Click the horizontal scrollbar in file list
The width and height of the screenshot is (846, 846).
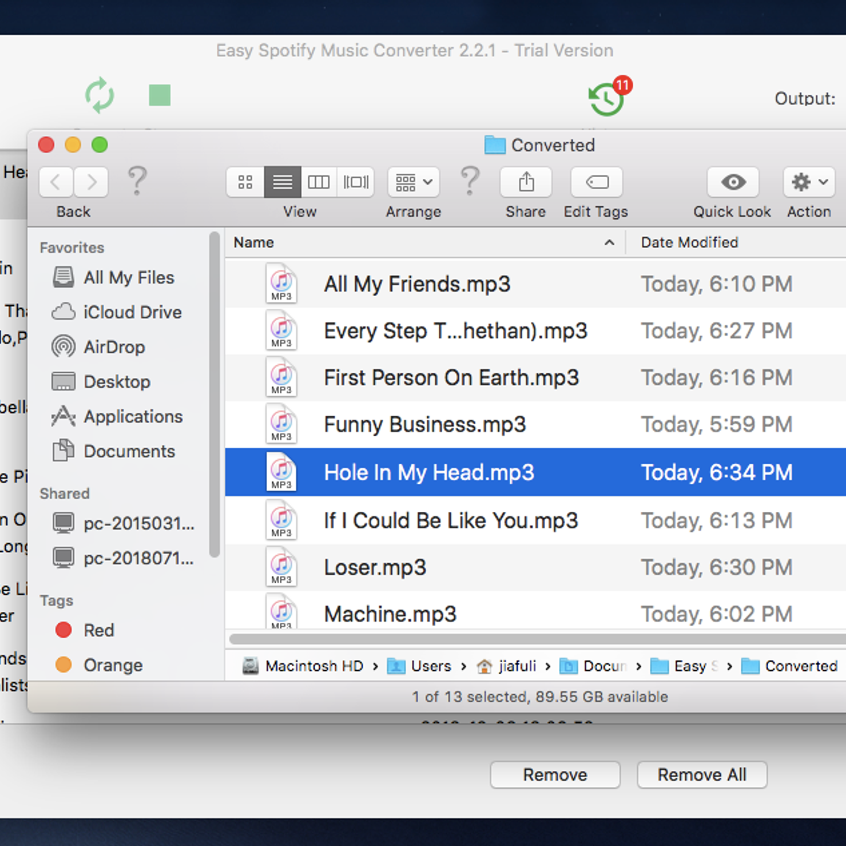pos(537,639)
